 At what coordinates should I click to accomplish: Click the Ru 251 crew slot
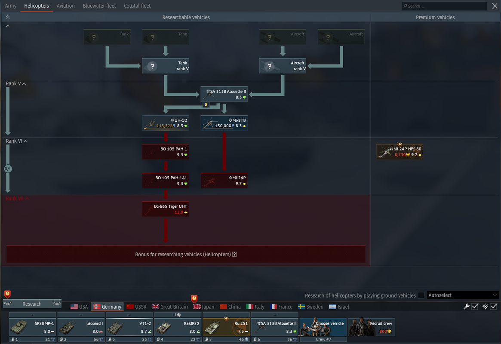click(226, 327)
